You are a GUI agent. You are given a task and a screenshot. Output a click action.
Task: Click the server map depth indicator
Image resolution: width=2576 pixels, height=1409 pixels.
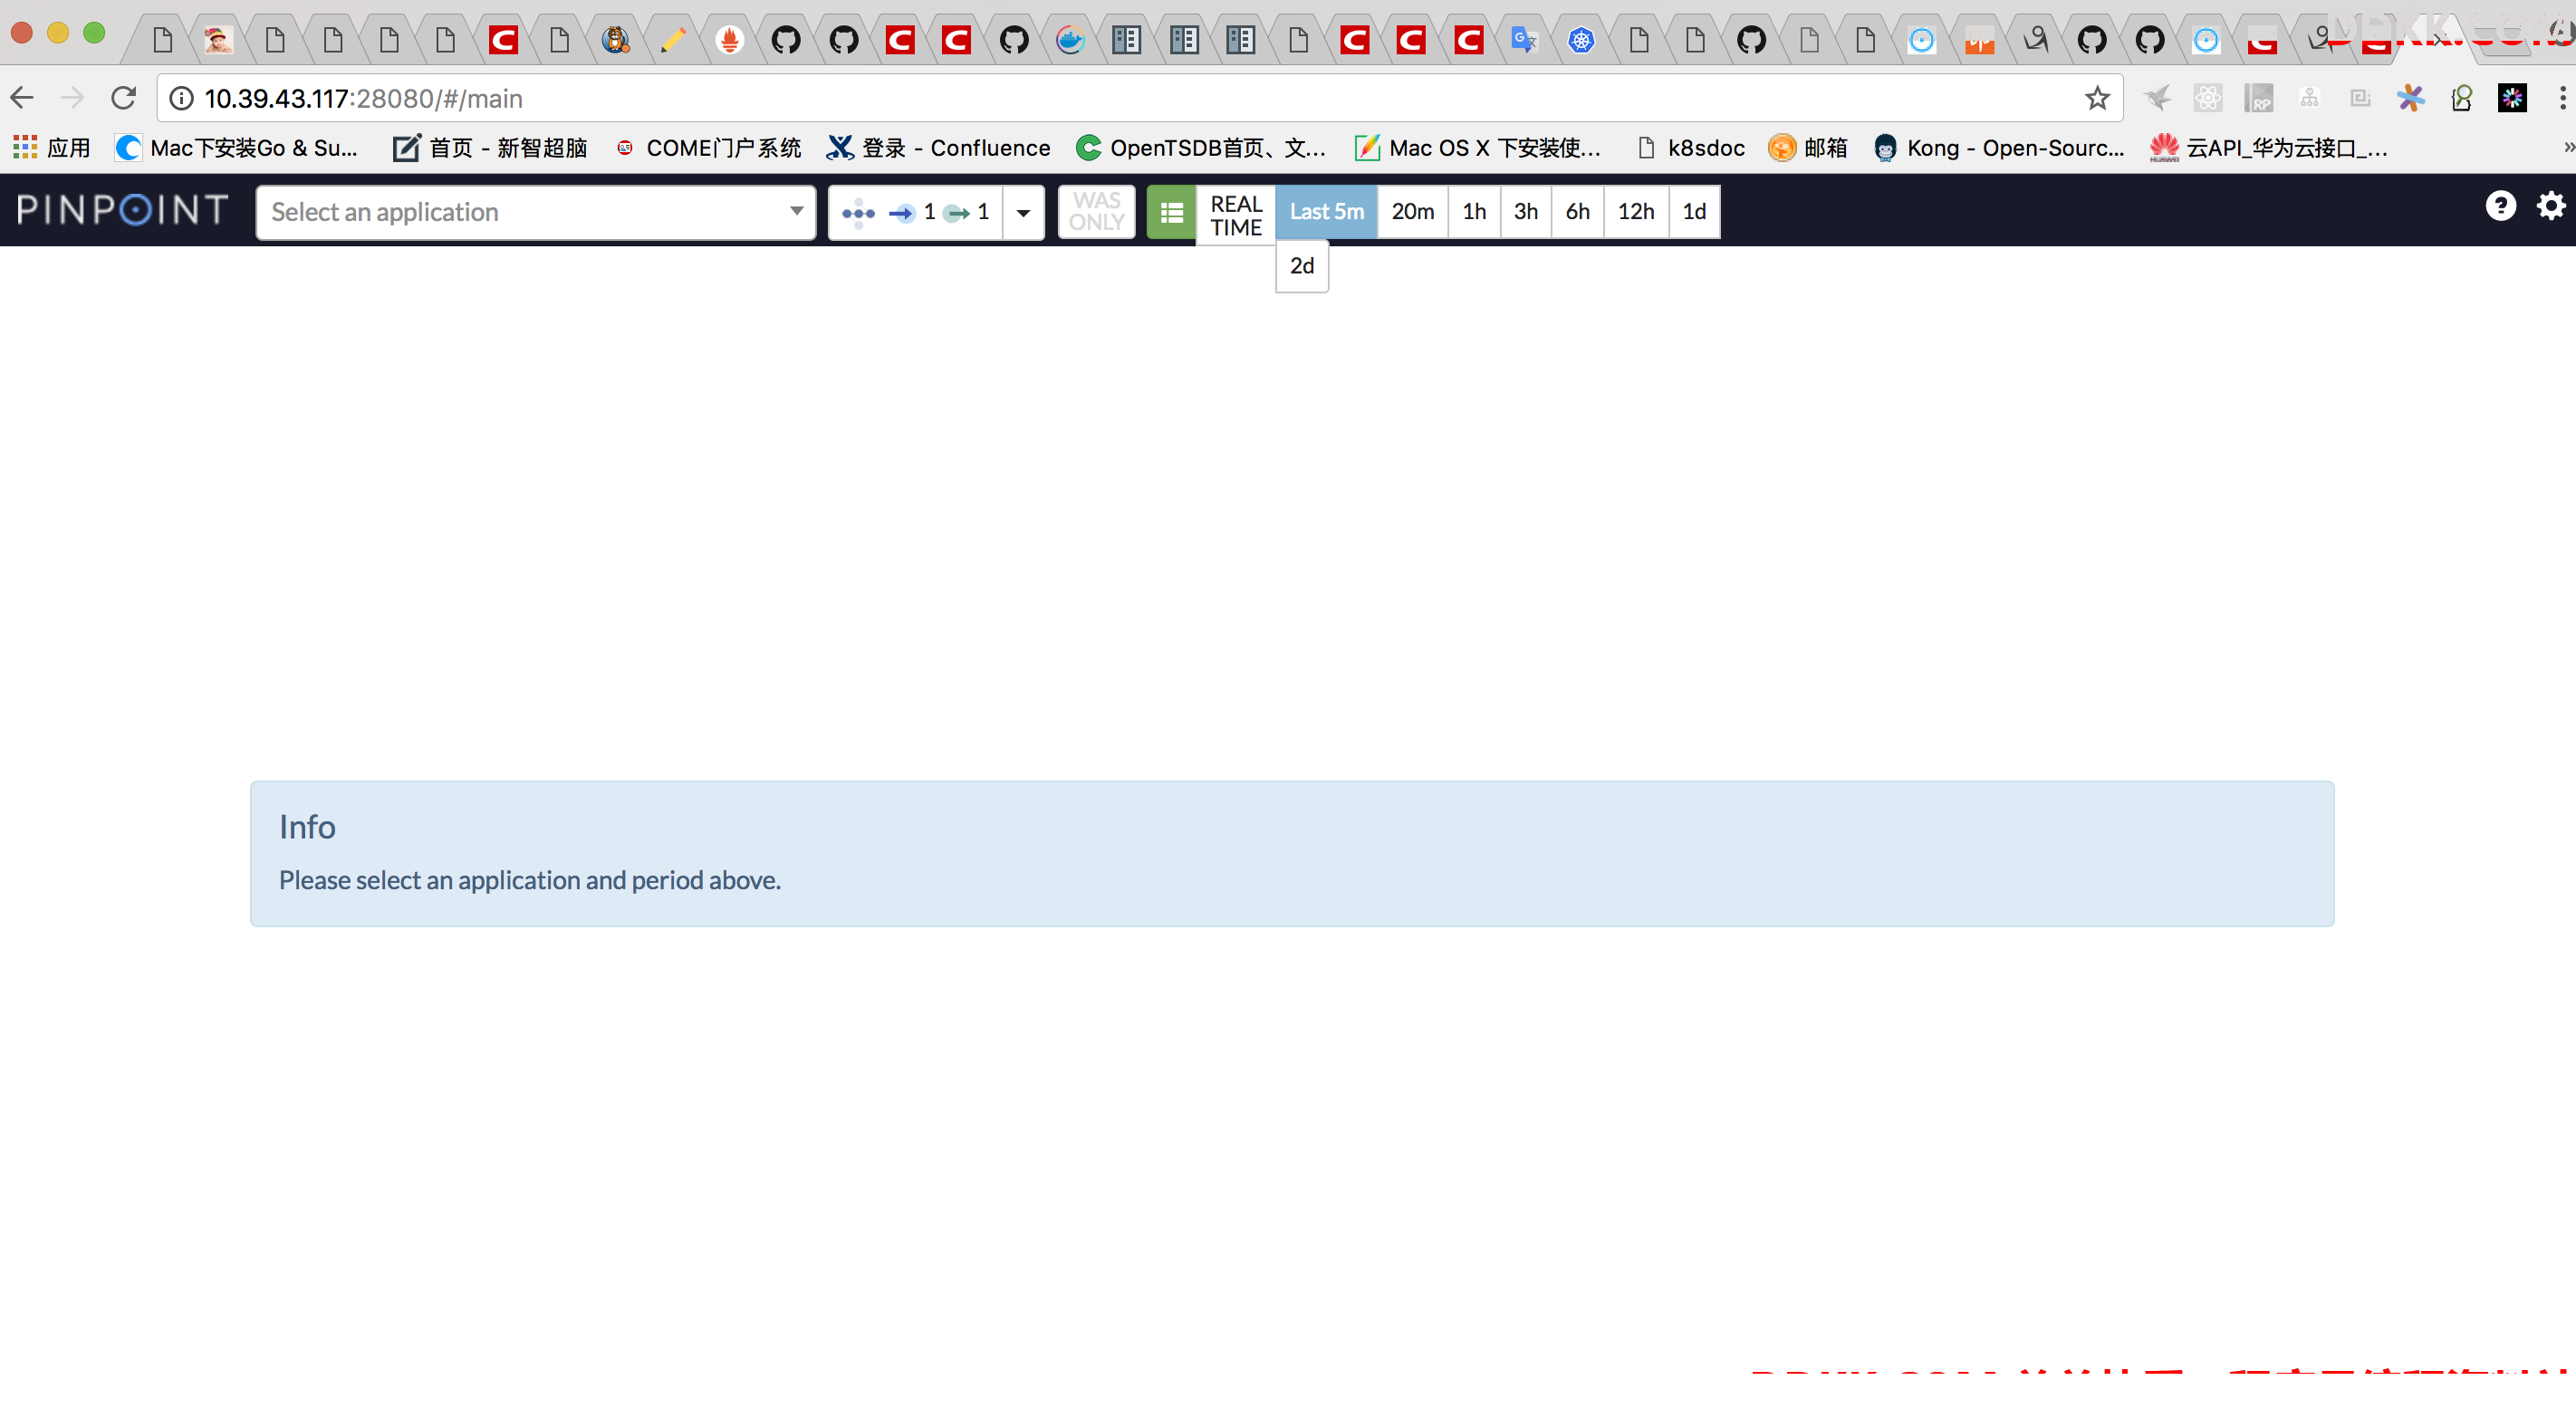(x=915, y=212)
